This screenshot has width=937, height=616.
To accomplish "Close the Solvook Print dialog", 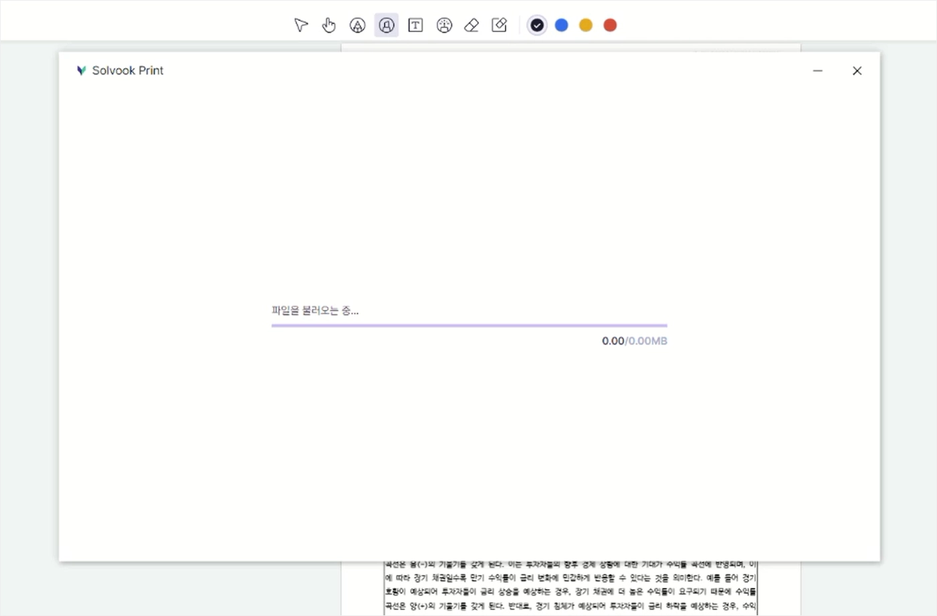I will (857, 70).
